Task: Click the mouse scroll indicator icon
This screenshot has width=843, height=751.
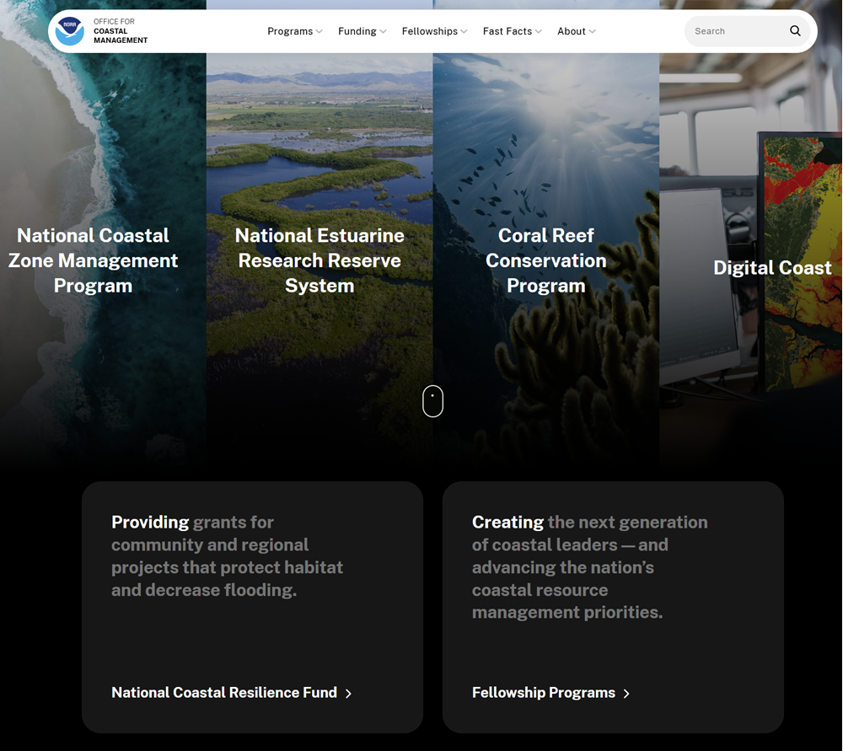Action: pos(432,401)
